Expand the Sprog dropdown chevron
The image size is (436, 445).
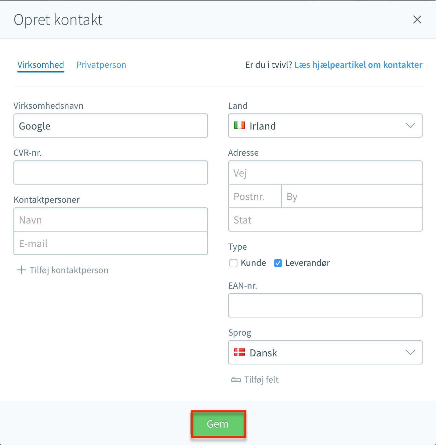pos(411,352)
